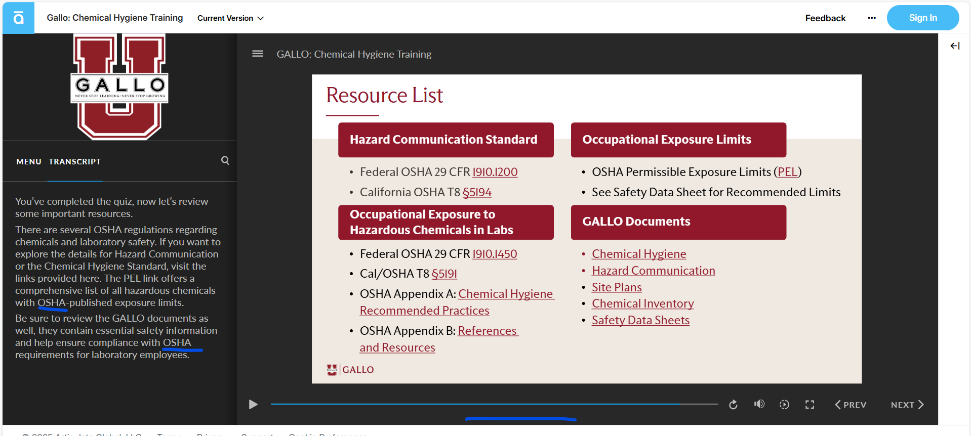Toggle the hamburger sidebar menu icon

pyautogui.click(x=258, y=54)
